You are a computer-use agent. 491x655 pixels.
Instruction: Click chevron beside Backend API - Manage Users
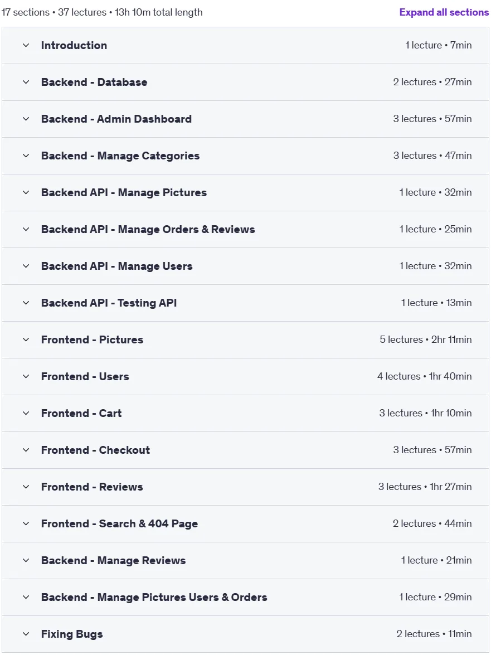point(26,266)
